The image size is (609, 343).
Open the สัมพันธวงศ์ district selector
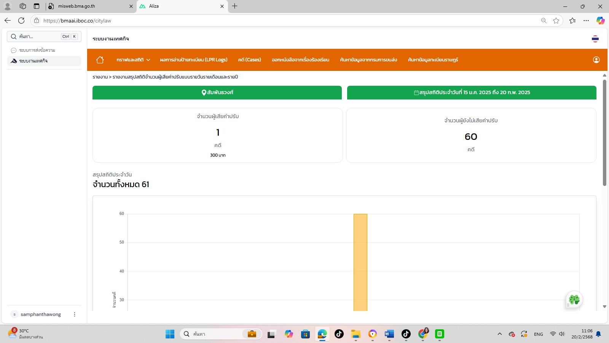click(x=217, y=93)
